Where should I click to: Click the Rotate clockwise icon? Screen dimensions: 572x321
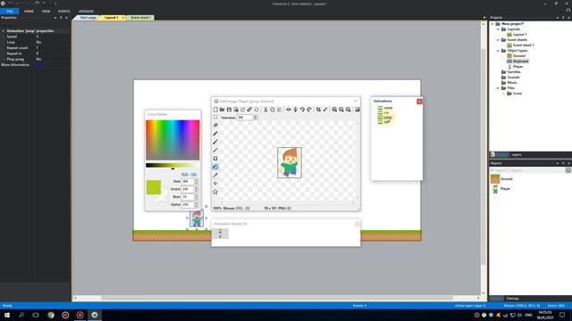pyautogui.click(x=309, y=110)
